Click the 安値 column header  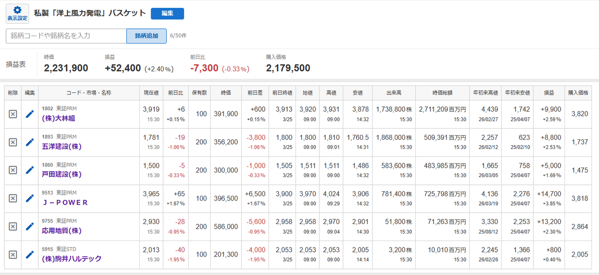(358, 93)
